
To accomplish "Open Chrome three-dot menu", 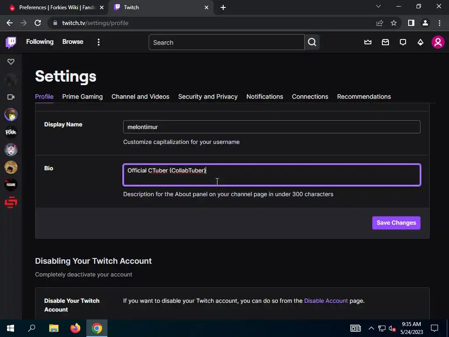I will click(439, 23).
